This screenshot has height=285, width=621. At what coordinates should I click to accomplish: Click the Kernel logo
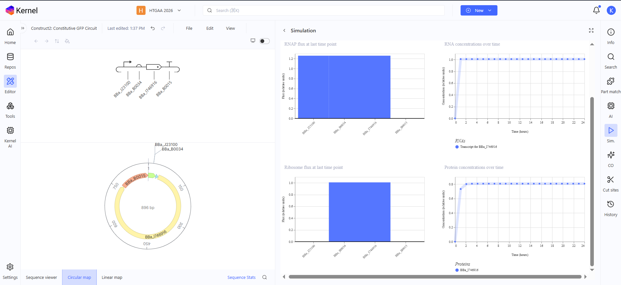(22, 10)
